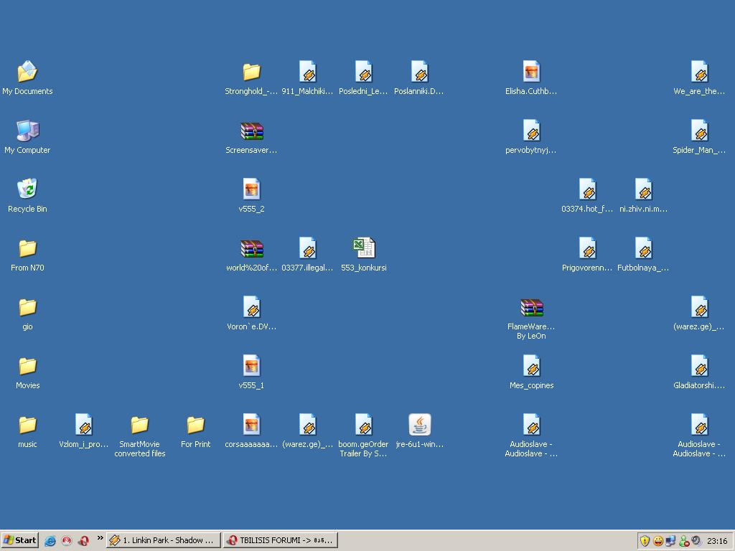Open the My Documents folder
This screenshot has width=735, height=551.
[27, 72]
